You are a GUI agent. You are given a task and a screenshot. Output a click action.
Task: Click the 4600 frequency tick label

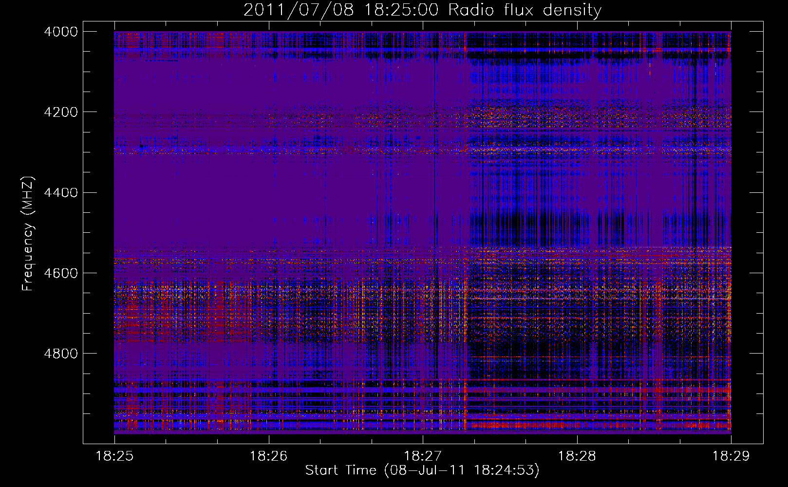click(61, 273)
